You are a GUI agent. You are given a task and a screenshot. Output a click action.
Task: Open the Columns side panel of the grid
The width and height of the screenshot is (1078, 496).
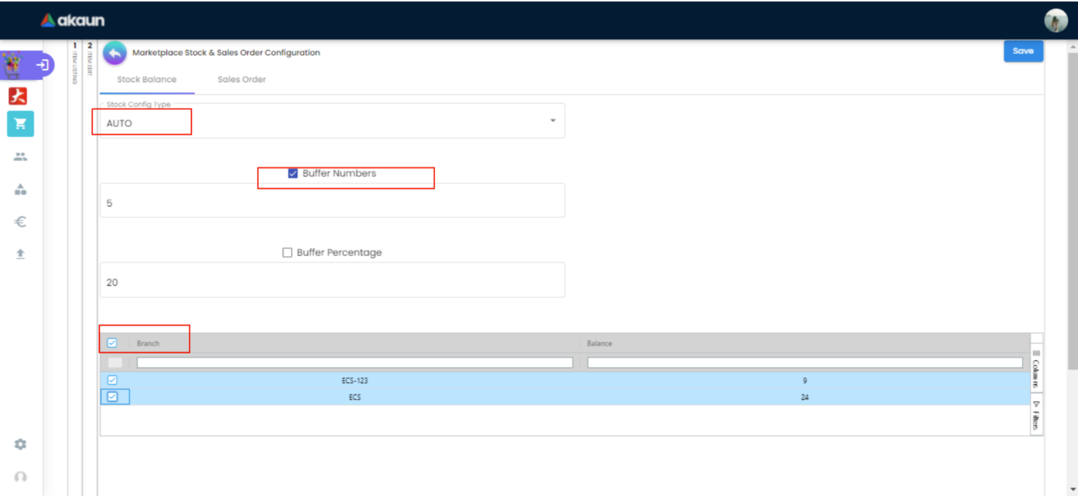(1036, 370)
